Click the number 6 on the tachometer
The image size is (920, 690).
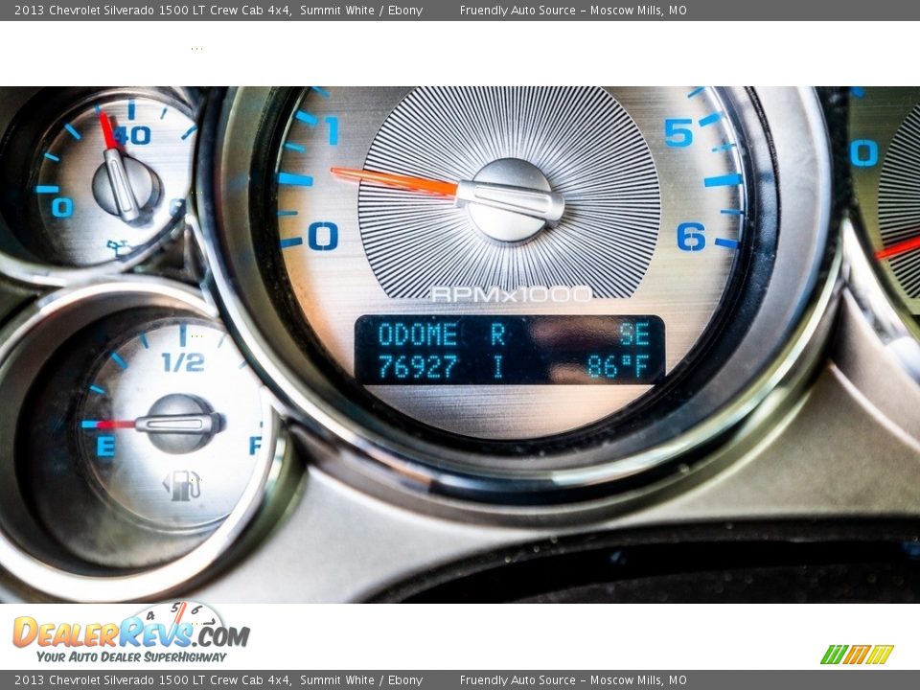click(691, 237)
